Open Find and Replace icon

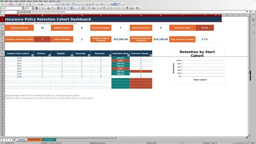pyautogui.click(x=56, y=4)
